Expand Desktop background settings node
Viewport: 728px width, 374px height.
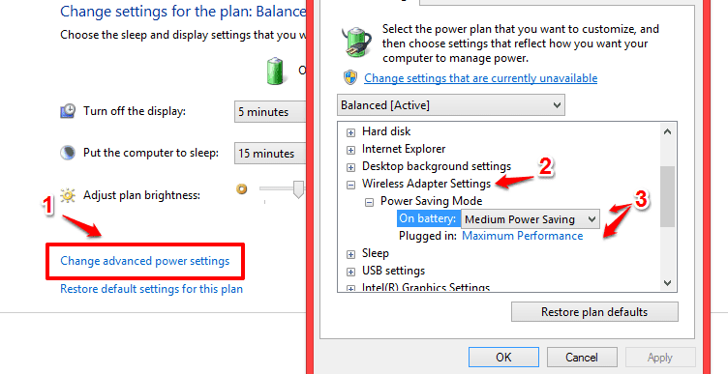point(351,167)
